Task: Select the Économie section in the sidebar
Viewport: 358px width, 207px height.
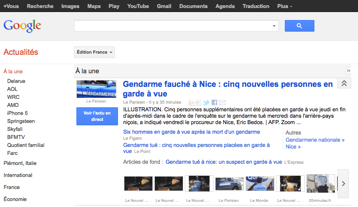Action: pyautogui.click(x=15, y=199)
